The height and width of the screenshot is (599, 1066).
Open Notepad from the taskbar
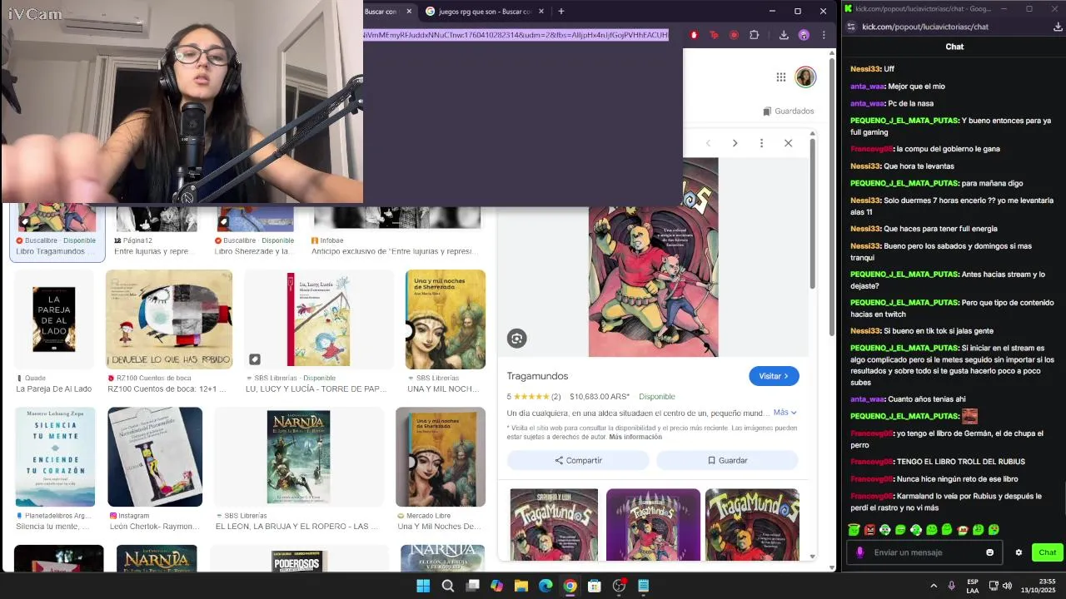click(x=644, y=586)
